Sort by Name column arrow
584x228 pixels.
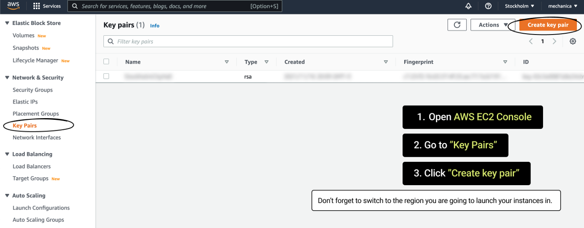[x=227, y=62]
